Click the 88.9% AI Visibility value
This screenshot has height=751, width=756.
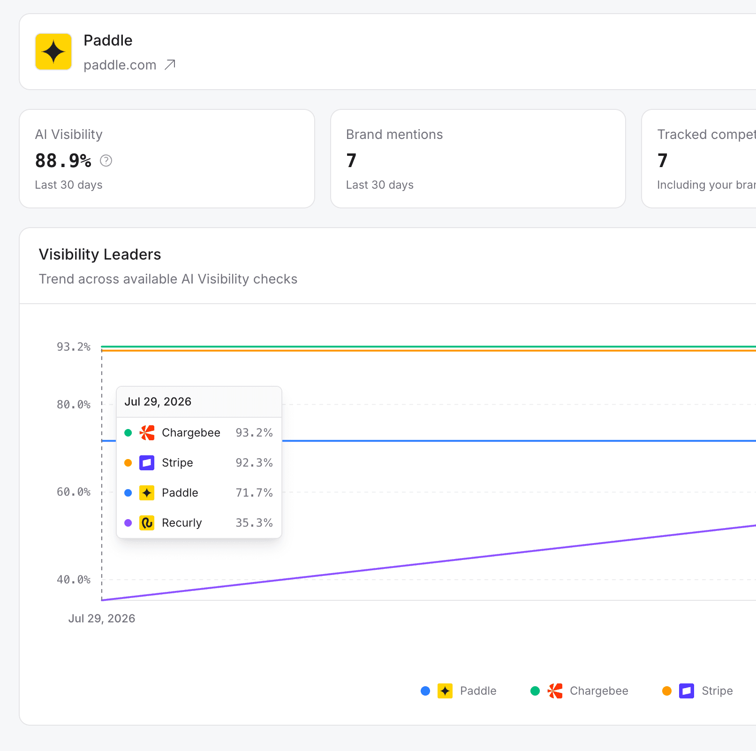click(x=63, y=161)
